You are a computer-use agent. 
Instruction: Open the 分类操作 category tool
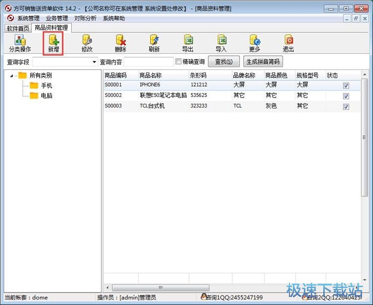pos(20,43)
